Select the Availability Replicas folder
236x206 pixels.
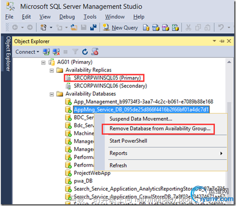click(88, 70)
